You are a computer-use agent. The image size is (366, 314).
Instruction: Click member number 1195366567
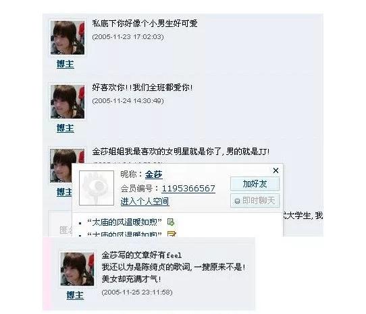point(188,188)
